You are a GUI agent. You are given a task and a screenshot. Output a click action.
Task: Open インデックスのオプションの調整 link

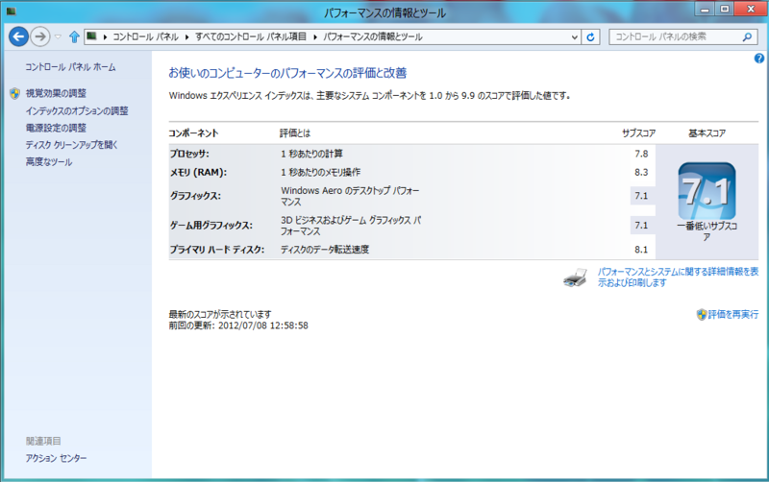click(x=77, y=110)
